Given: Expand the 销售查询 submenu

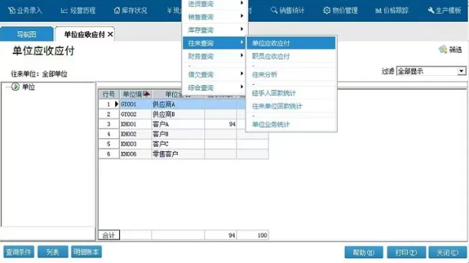Looking at the screenshot, I should tap(215, 17).
